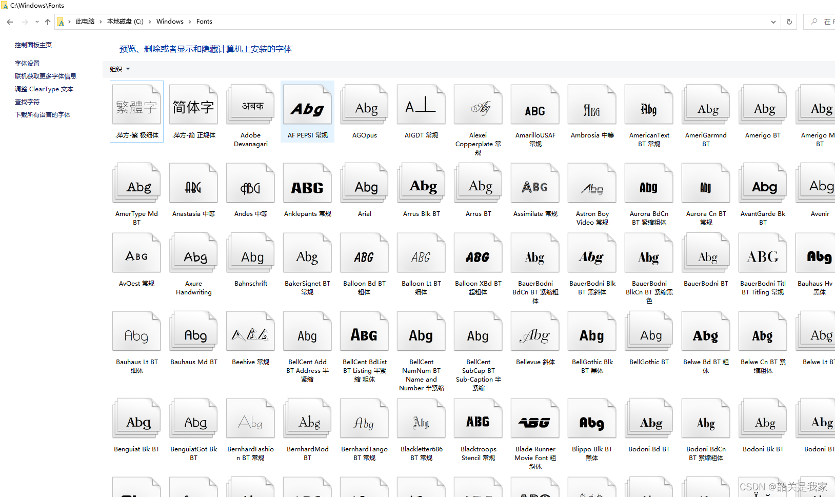The width and height of the screenshot is (835, 497).
Task: Open 字体设置 link
Action: pos(27,64)
